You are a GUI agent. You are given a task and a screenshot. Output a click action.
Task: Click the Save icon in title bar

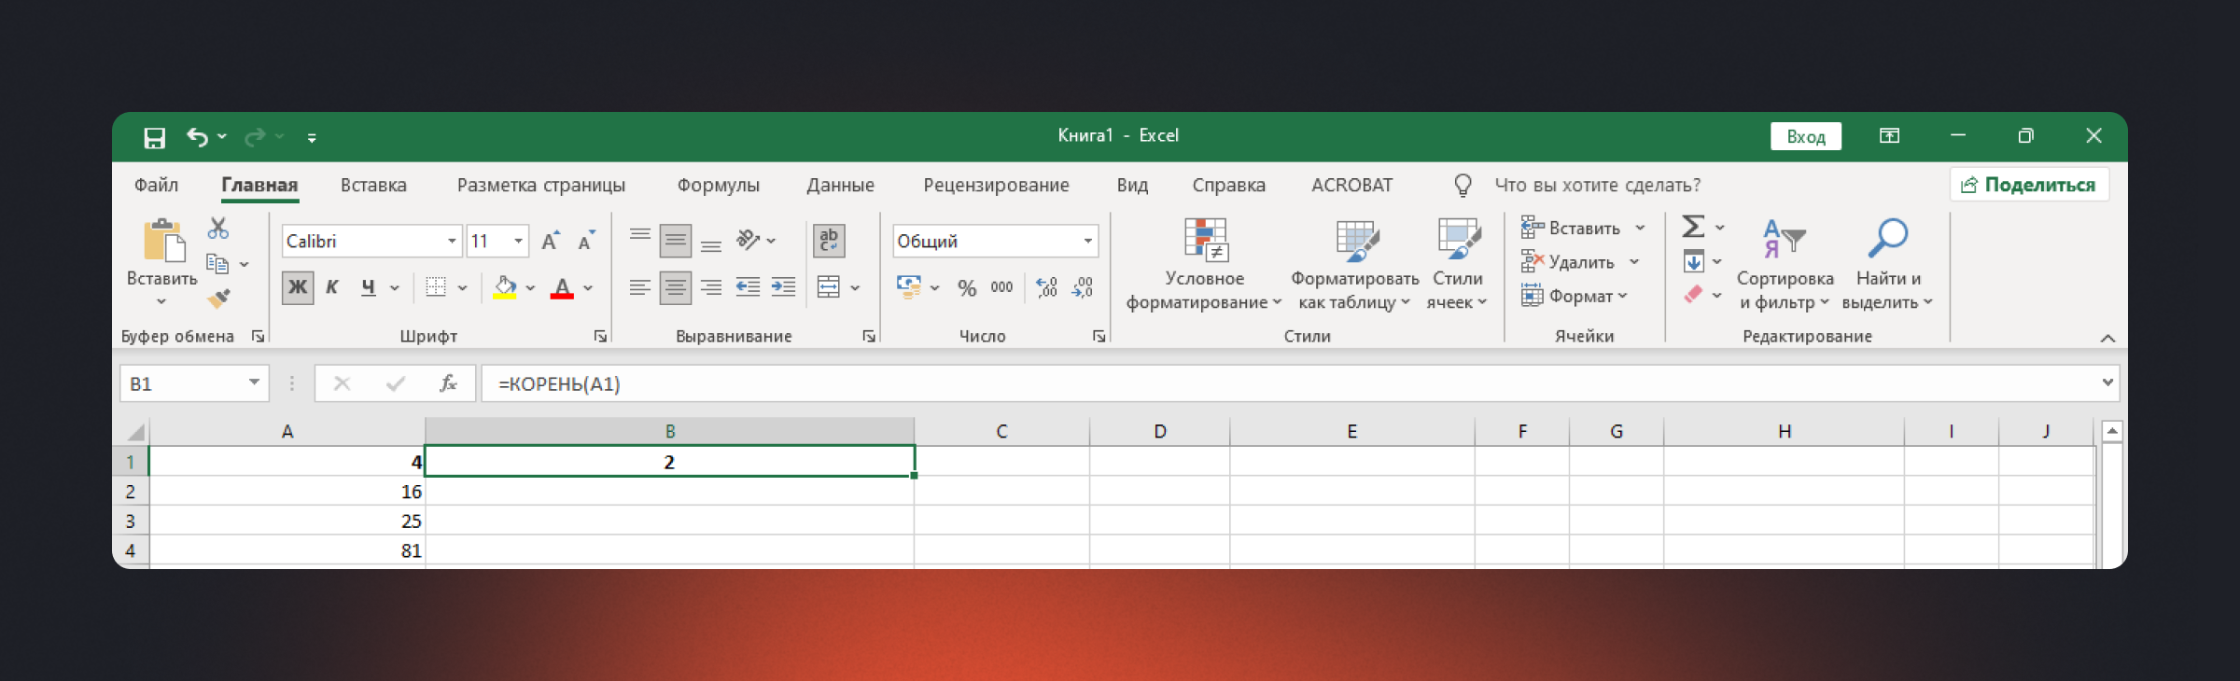point(154,138)
